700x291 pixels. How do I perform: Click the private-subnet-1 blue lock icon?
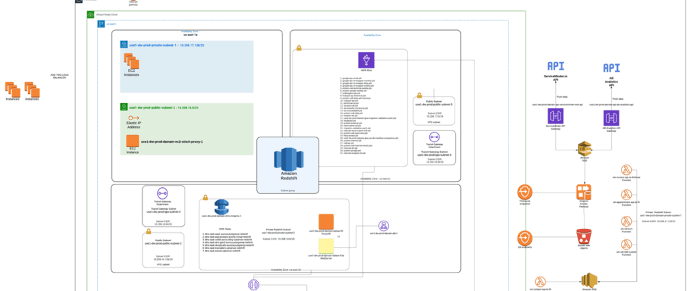click(x=124, y=44)
